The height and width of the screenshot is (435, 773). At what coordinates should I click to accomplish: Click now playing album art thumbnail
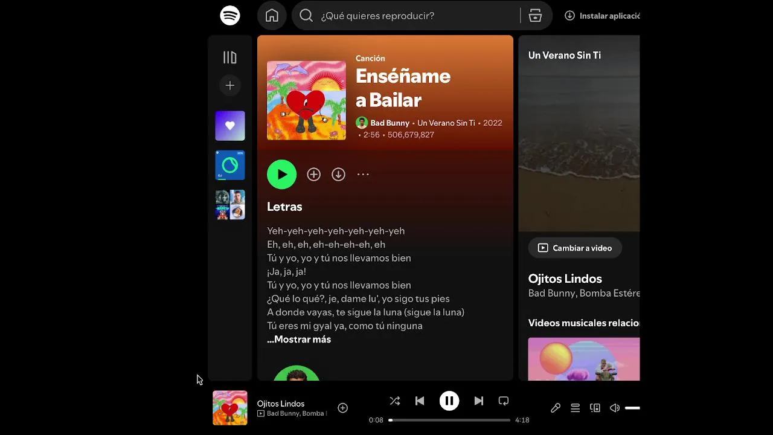tap(230, 408)
